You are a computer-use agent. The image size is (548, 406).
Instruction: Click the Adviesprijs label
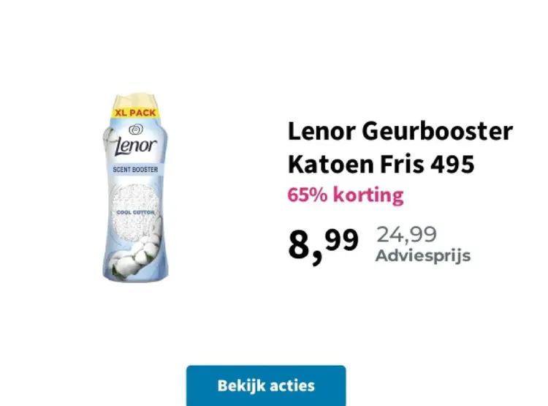(x=423, y=255)
